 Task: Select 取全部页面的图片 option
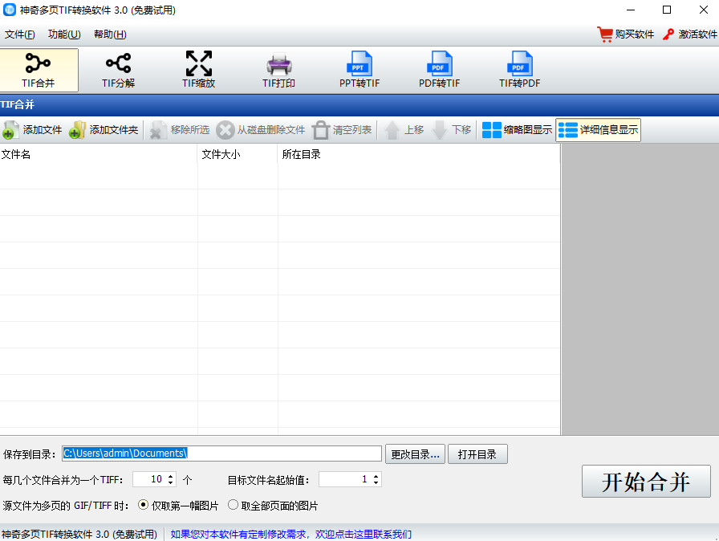[234, 506]
